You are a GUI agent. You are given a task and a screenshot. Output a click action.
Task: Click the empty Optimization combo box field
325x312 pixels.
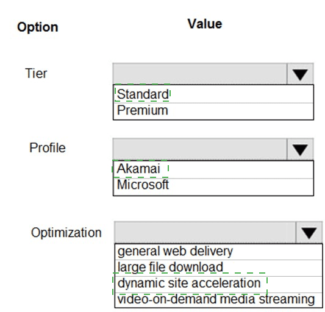coord(205,232)
